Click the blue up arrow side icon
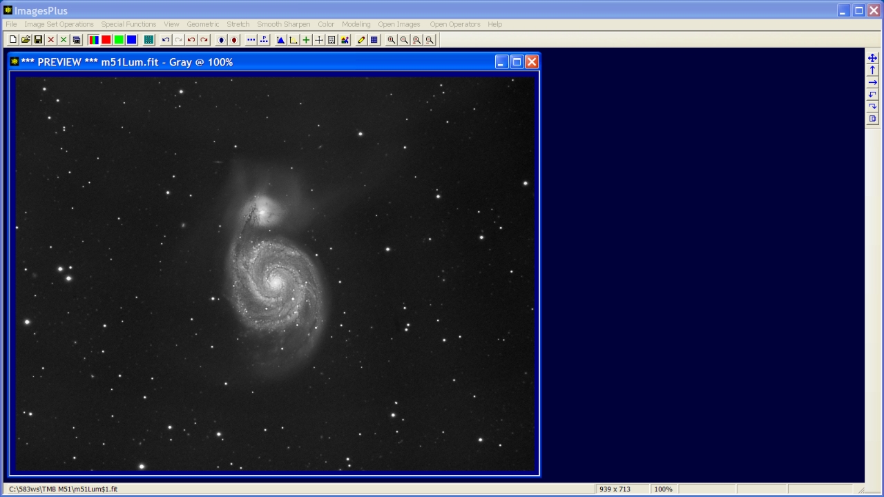 click(x=872, y=70)
